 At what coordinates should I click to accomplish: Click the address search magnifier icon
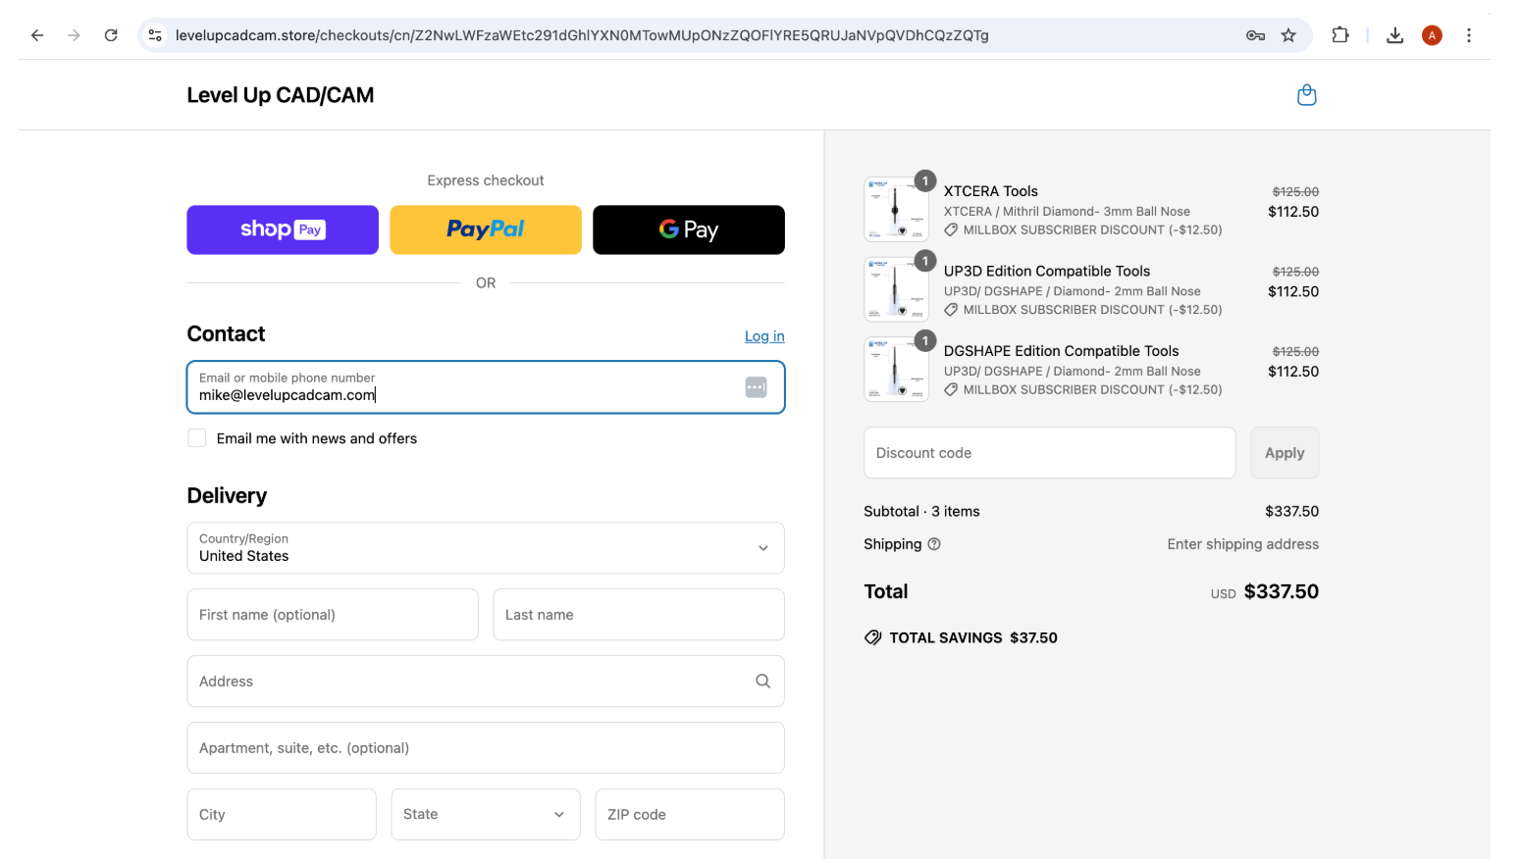click(x=762, y=682)
